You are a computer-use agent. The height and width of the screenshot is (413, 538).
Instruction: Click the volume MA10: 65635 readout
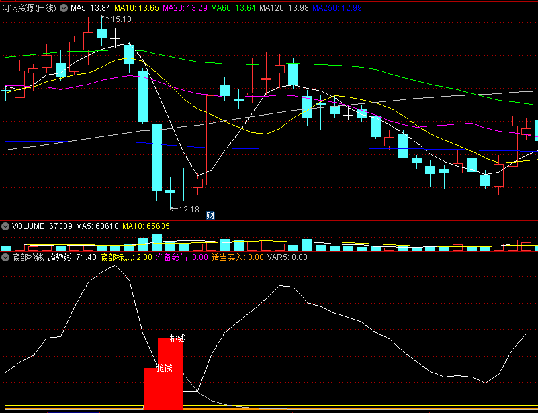[146, 226]
